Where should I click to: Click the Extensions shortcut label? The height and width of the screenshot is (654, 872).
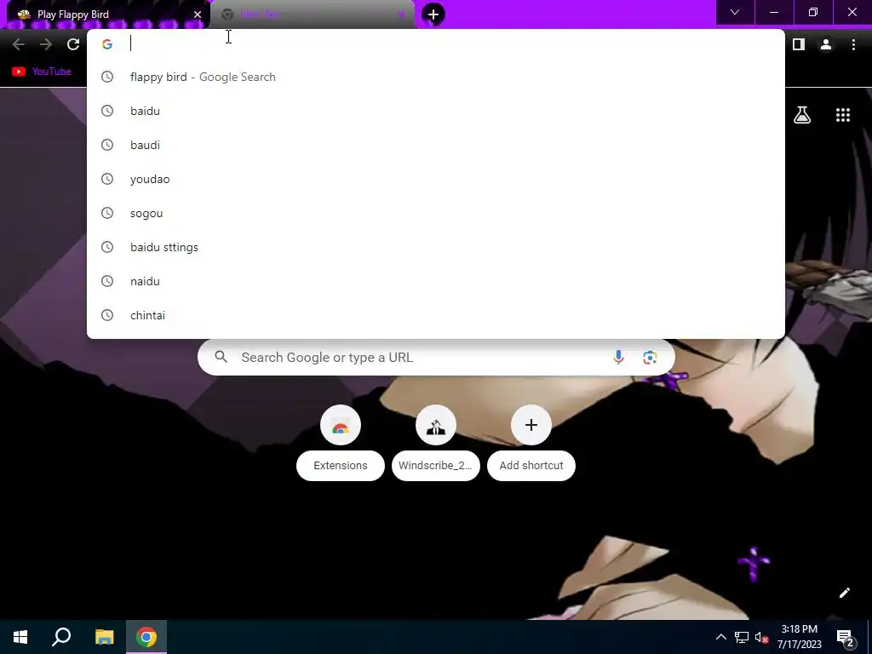point(341,466)
